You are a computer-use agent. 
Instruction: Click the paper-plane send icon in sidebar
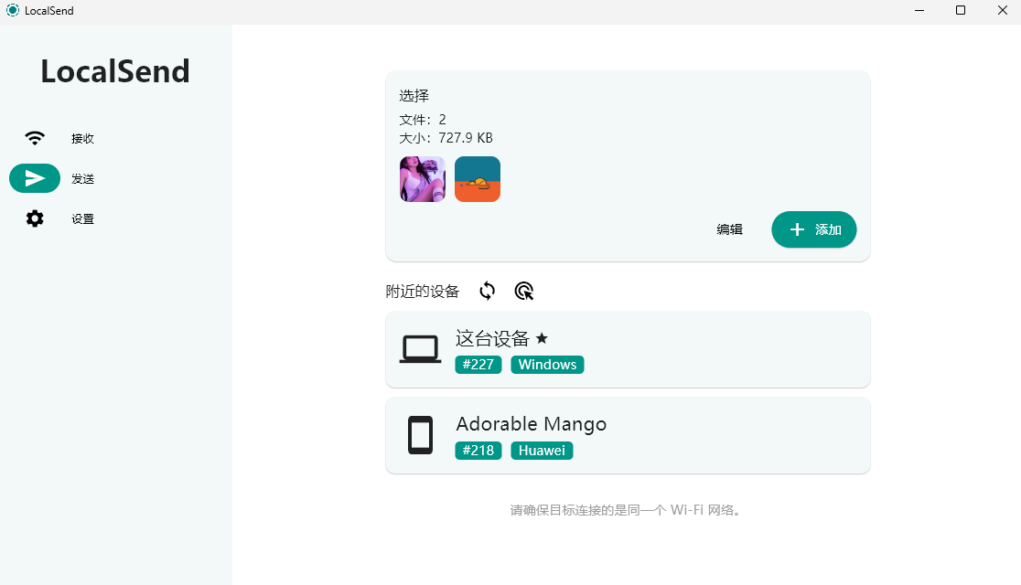35,178
